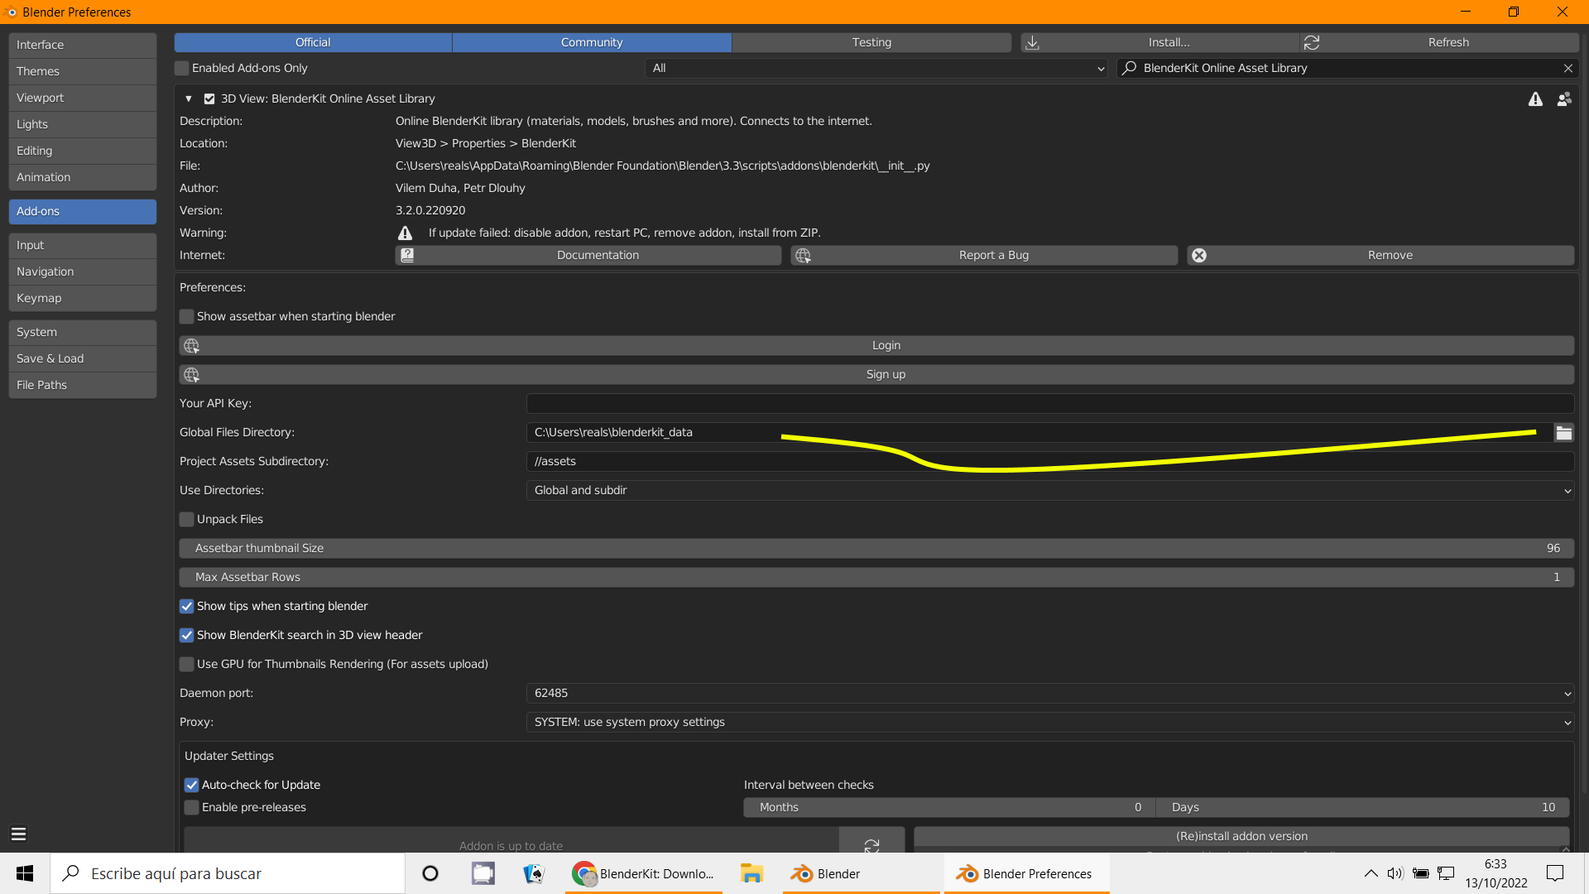
Task: Click the hamburger menu icon at bottom left
Action: pyautogui.click(x=18, y=834)
